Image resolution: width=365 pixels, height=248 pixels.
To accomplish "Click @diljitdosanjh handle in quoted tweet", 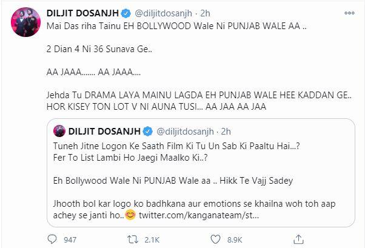I will point(186,132).
